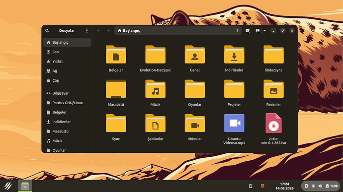This screenshot has width=343, height=192.
Task: Select the Masaüstü folder icon in grid
Action: pos(116,89)
